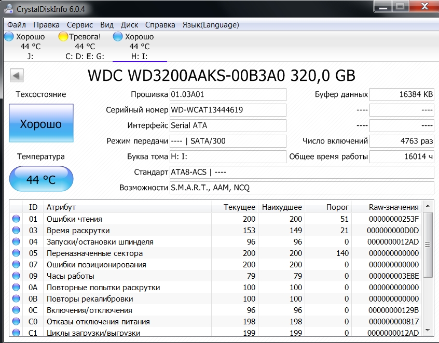
Task: Click status dot for Отказы отключения питания row
Action: [16, 321]
